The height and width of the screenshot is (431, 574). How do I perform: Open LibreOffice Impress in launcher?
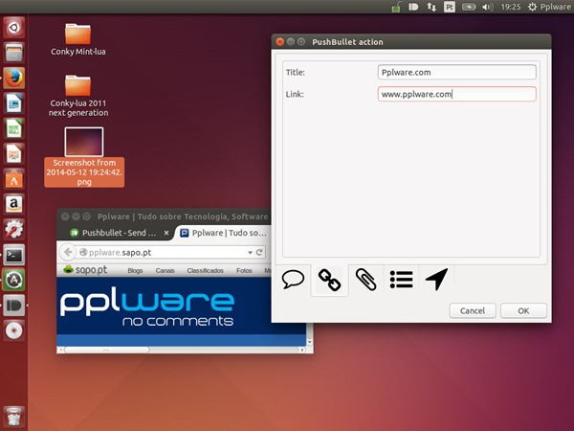click(x=14, y=153)
